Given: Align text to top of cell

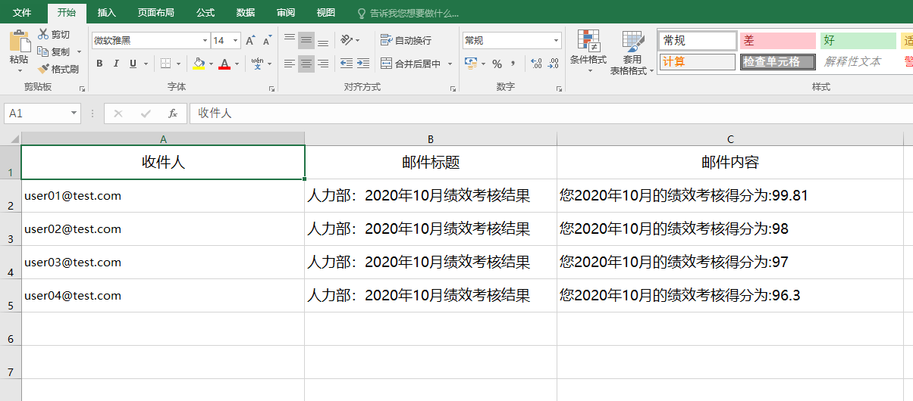Looking at the screenshot, I should click(x=290, y=40).
